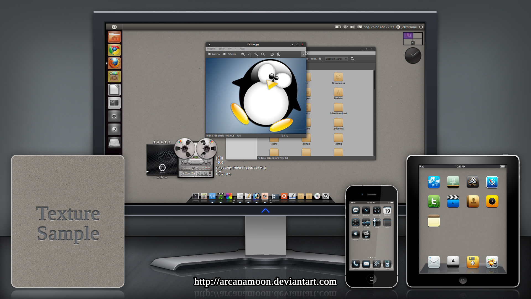Open Safari compass icon on iPad

(x=492, y=182)
